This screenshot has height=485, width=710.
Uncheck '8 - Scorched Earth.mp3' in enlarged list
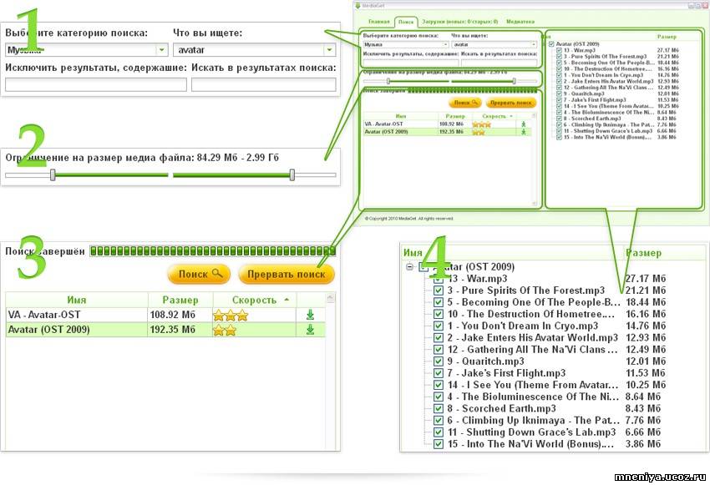coord(438,408)
